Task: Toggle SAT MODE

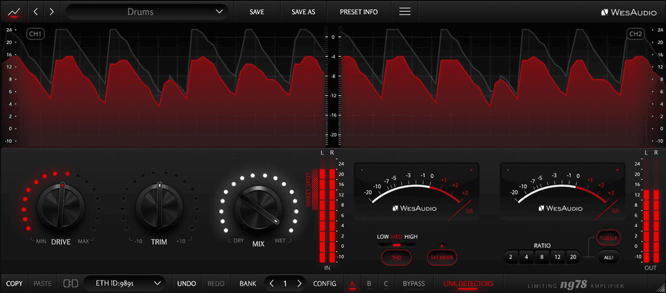Action: [442, 258]
